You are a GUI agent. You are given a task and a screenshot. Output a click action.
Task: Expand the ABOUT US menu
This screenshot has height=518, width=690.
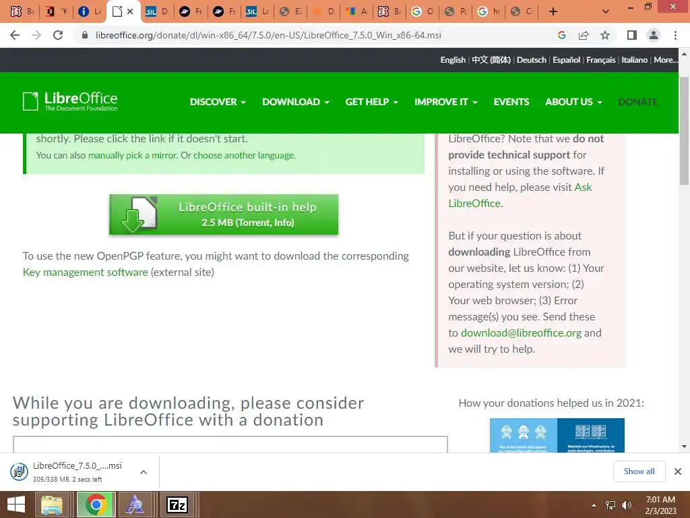coord(573,102)
